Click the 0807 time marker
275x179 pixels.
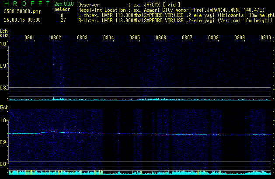[187, 38]
